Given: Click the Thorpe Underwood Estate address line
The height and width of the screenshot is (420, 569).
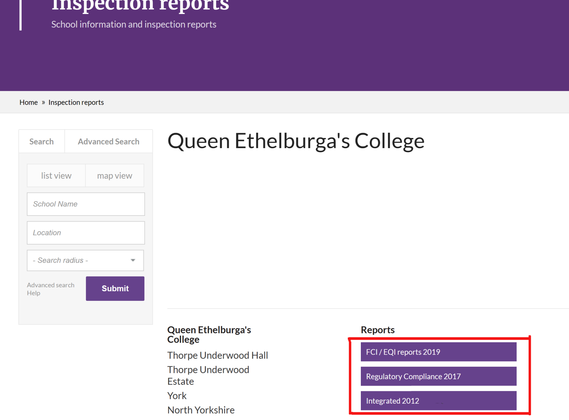Looking at the screenshot, I should (208, 376).
